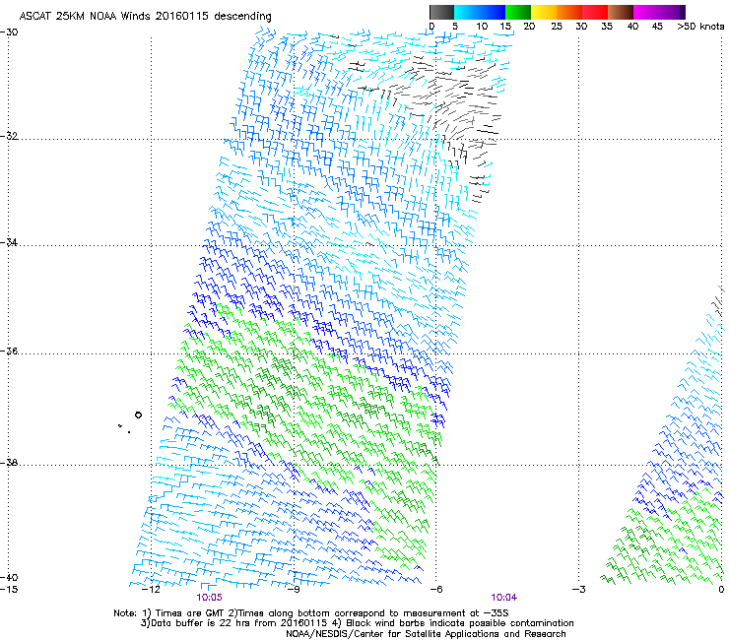Click the purple '10:05' swath time label
This screenshot has width=729, height=640.
point(209,598)
